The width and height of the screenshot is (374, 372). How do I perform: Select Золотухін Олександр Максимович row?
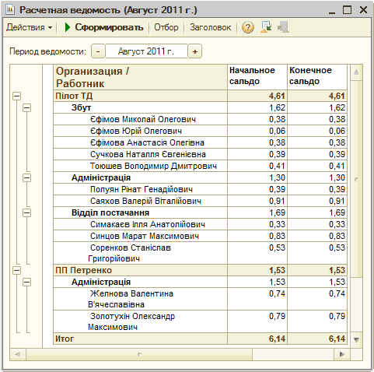200,321
